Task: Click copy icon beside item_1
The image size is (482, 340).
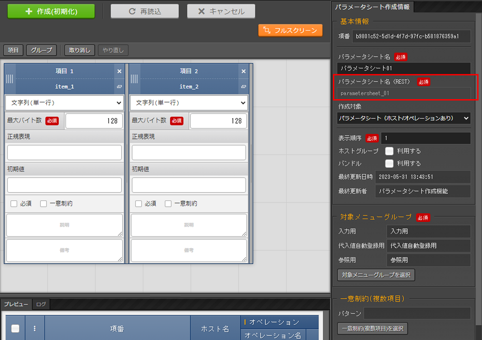Action: pos(119,87)
